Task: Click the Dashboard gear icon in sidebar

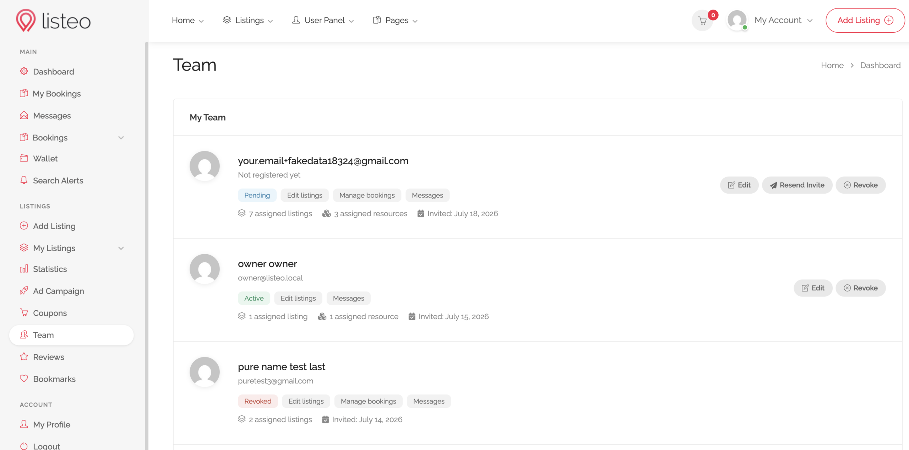Action: (x=24, y=71)
